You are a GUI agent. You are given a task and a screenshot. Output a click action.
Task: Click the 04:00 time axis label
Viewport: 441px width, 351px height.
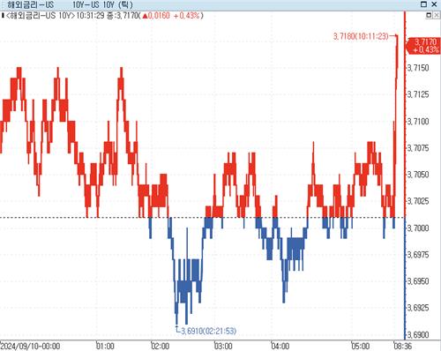(280, 346)
